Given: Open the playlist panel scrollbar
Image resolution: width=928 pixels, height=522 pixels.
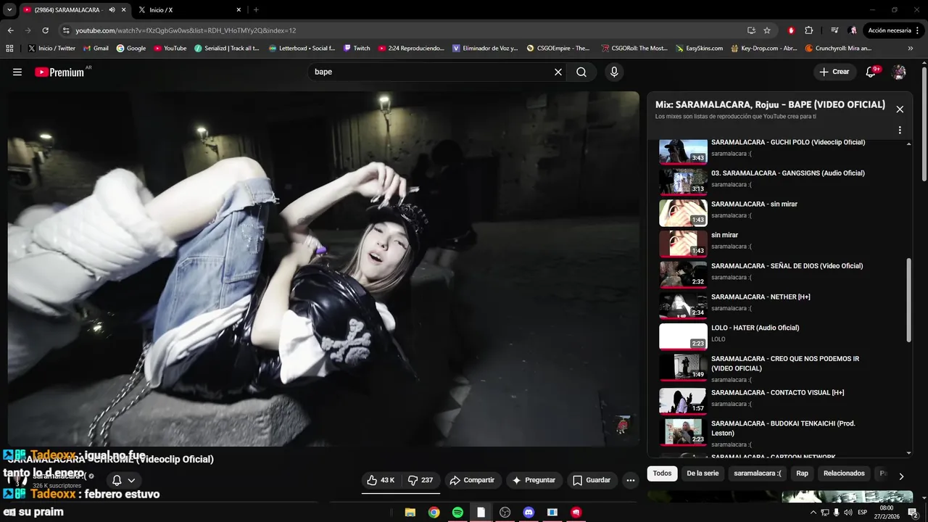Looking at the screenshot, I should 909,300.
